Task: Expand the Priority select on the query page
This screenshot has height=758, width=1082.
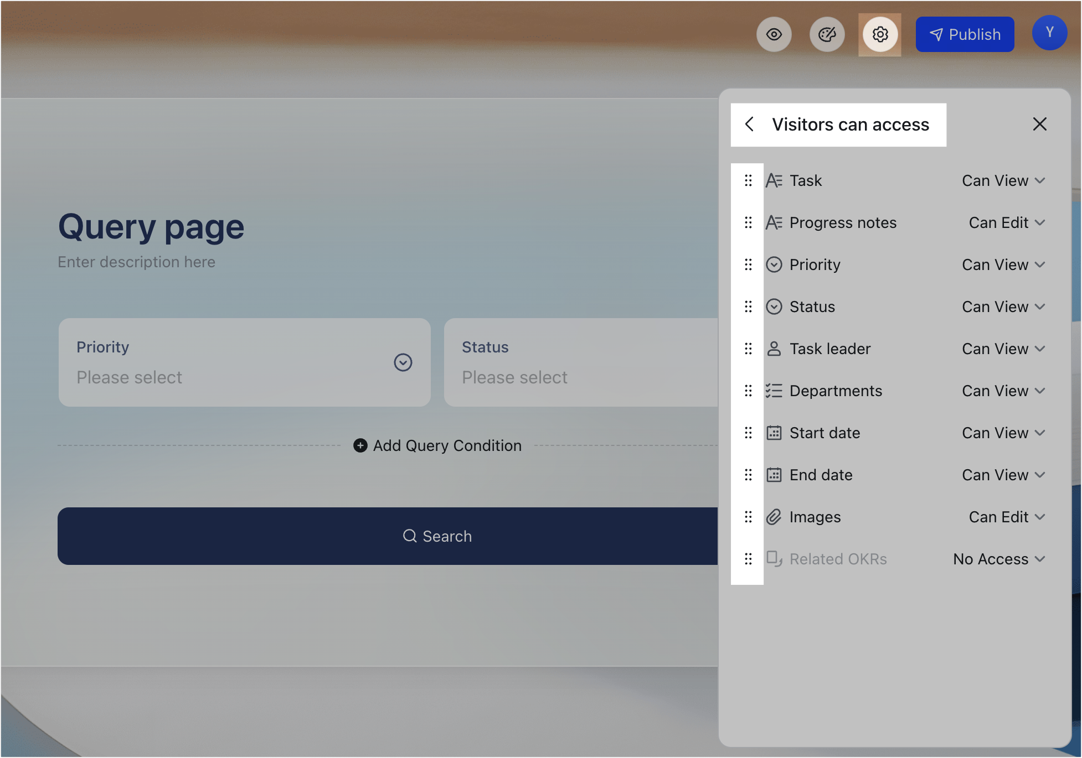Action: 404,362
